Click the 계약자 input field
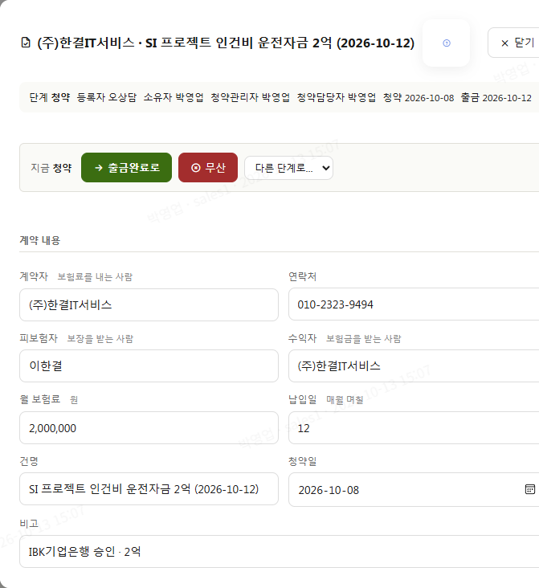This screenshot has height=588, width=539. pos(149,305)
